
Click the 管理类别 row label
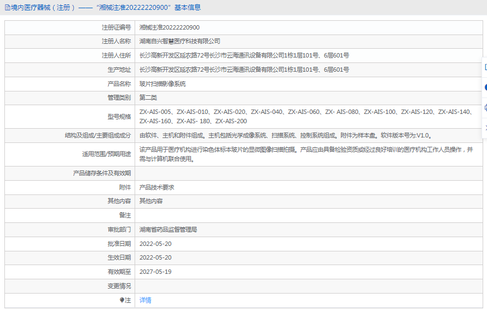coord(119,97)
